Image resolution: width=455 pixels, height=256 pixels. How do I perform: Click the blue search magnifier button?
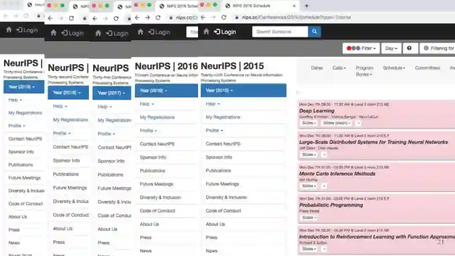coord(314,31)
